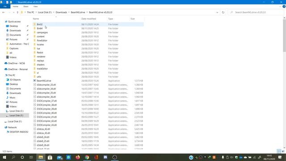Image resolution: width=286 pixels, height=161 pixels.
Task: Open Captures folder in the navigation pane
Action: pos(14,48)
